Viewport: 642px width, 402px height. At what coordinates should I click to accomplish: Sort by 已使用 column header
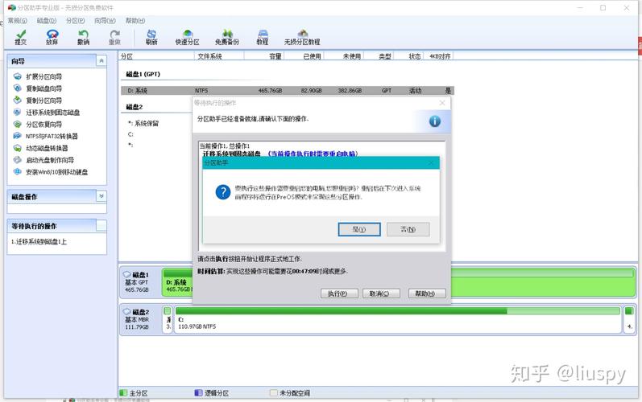[x=304, y=56]
